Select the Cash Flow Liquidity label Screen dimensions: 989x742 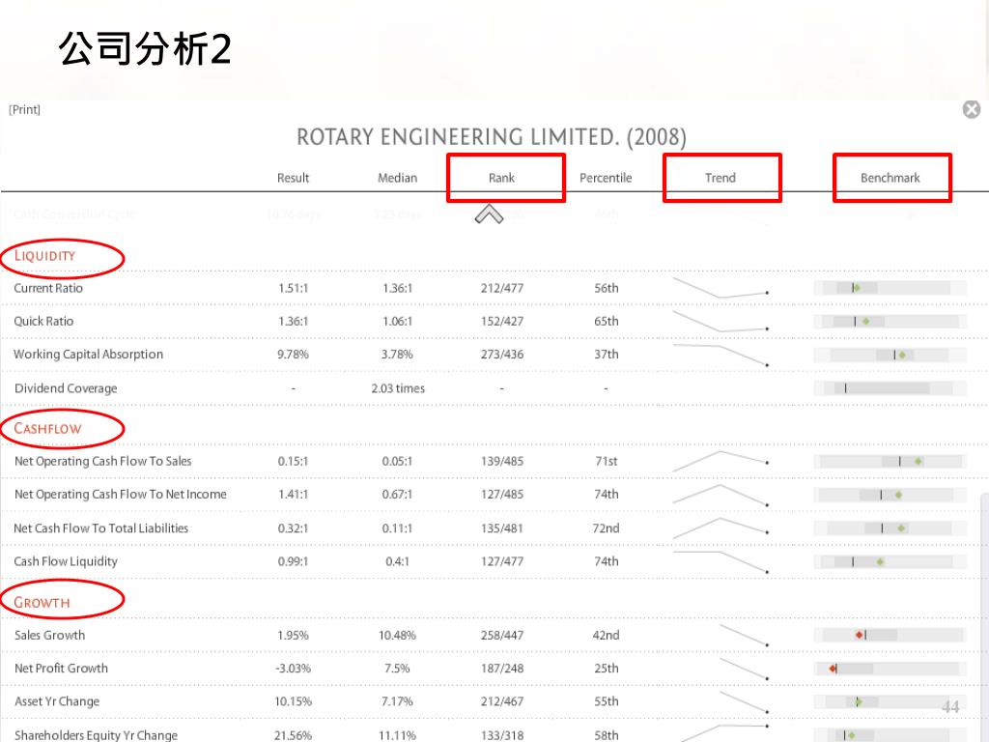[x=66, y=561]
